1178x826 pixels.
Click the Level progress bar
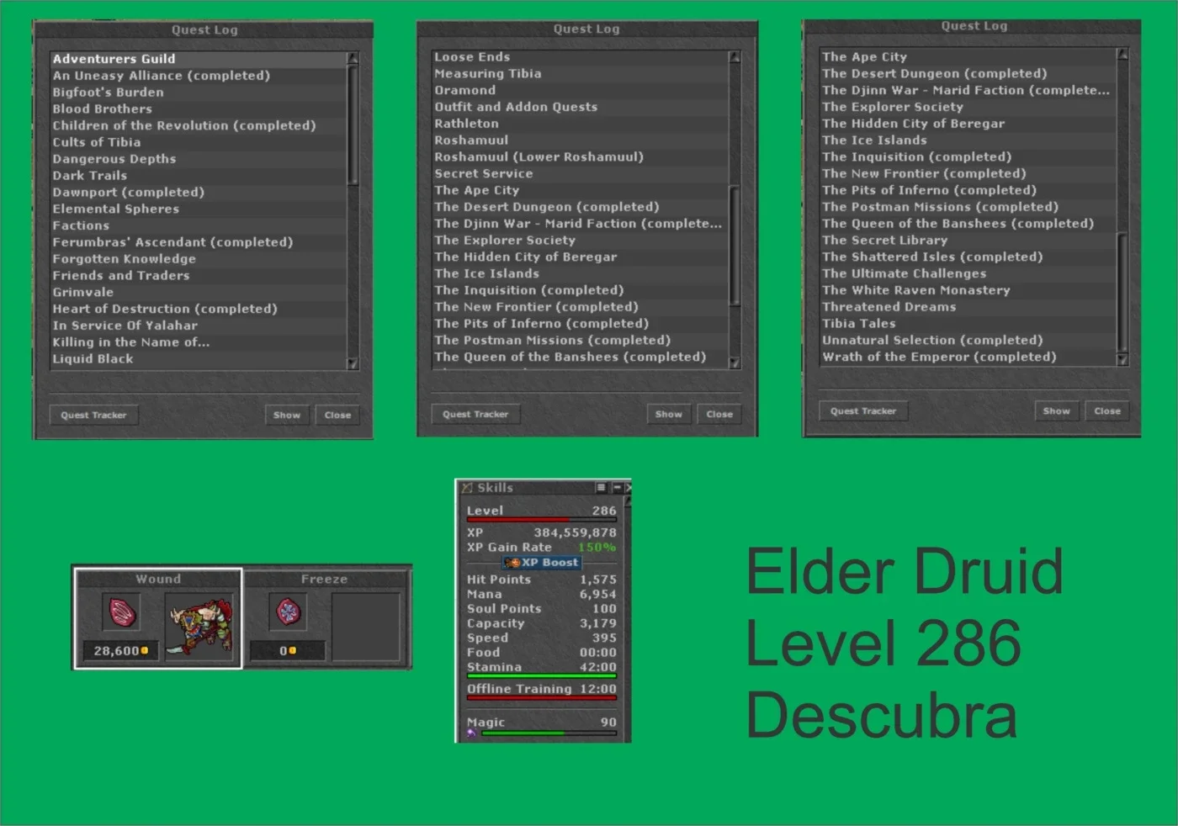point(541,520)
